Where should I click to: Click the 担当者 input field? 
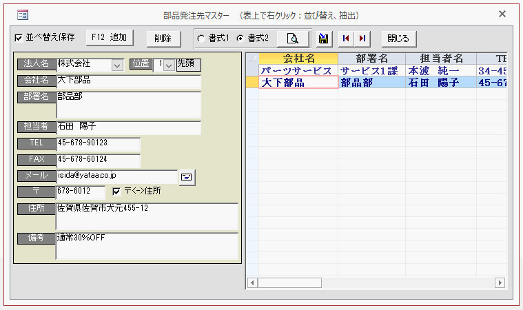click(129, 127)
